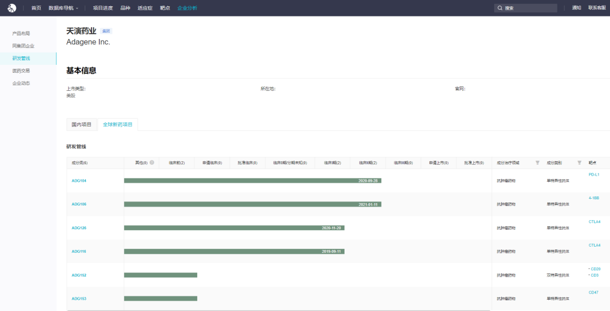Image resolution: width=610 pixels, height=311 pixels.
Task: Open the CD3 target link
Action: pos(594,275)
